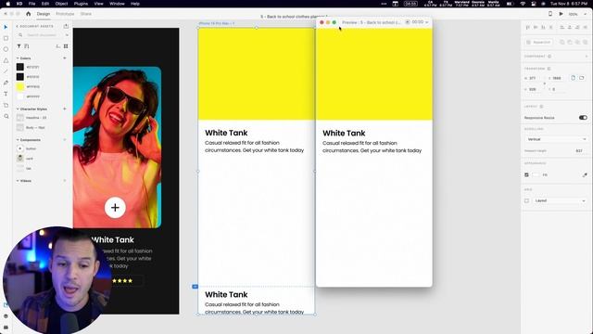Collapse the Components section
Image resolution: width=593 pixels, height=334 pixels.
click(x=18, y=140)
